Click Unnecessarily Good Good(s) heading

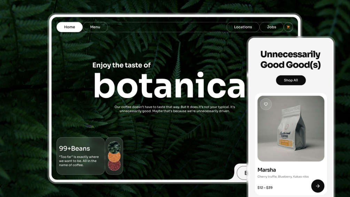tap(290, 59)
